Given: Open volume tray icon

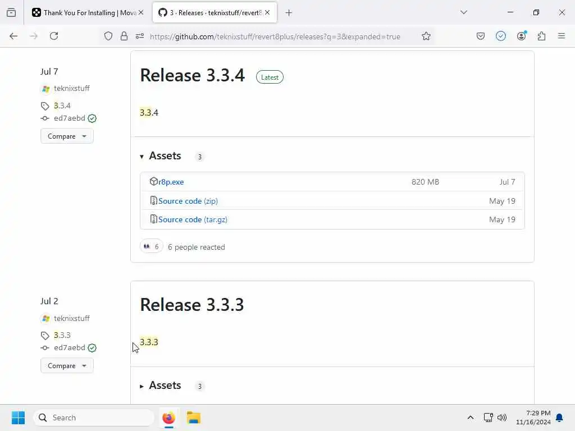Looking at the screenshot, I should [x=501, y=418].
